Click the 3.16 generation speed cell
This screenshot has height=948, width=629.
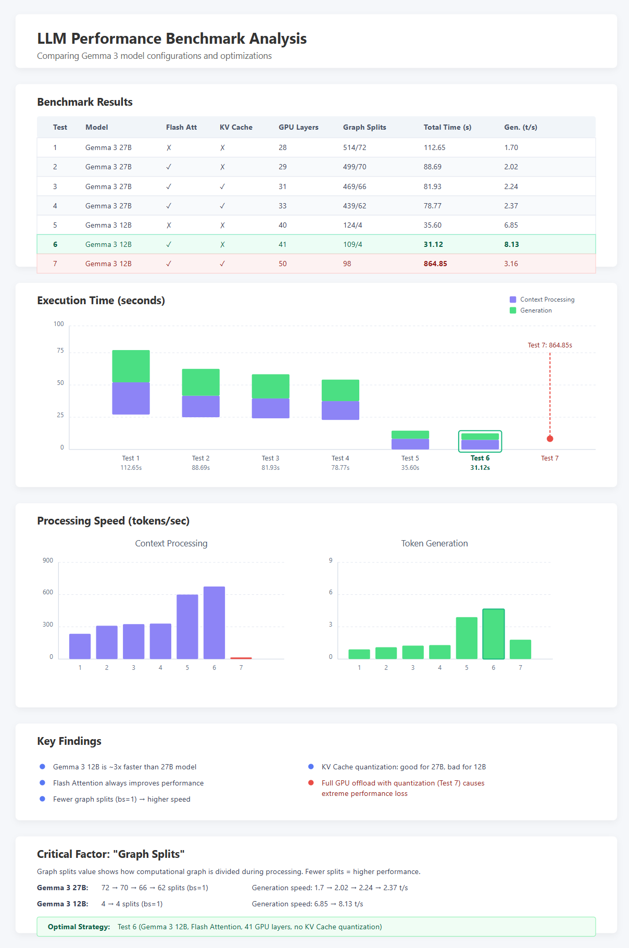(511, 264)
